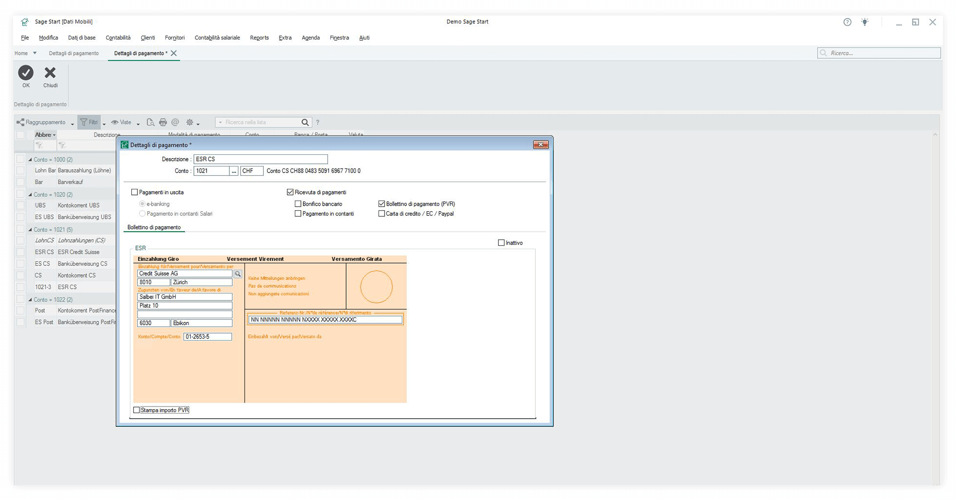Image resolution: width=956 pixels, height=500 pixels.
Task: Enable Stampa importo PVR checkbox
Action: click(136, 410)
